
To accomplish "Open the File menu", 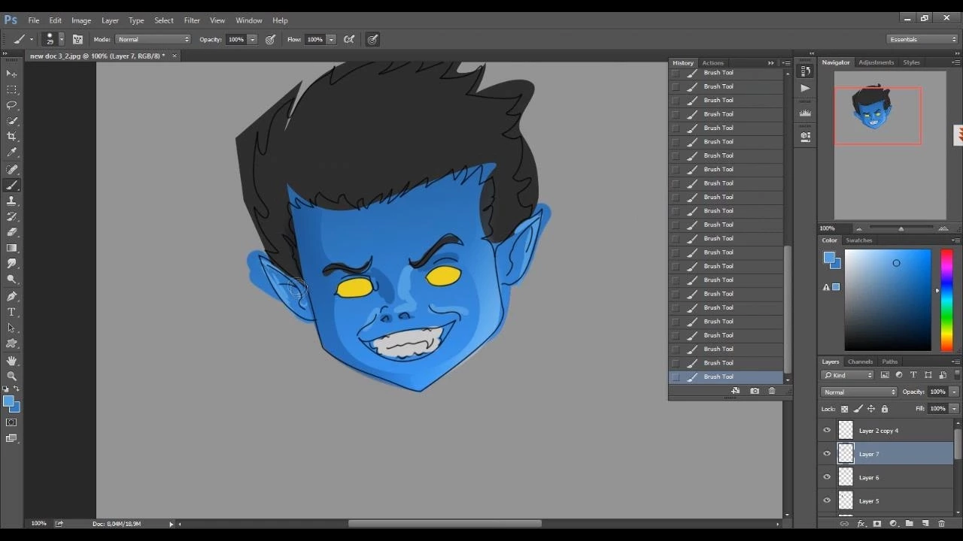I will click(34, 20).
